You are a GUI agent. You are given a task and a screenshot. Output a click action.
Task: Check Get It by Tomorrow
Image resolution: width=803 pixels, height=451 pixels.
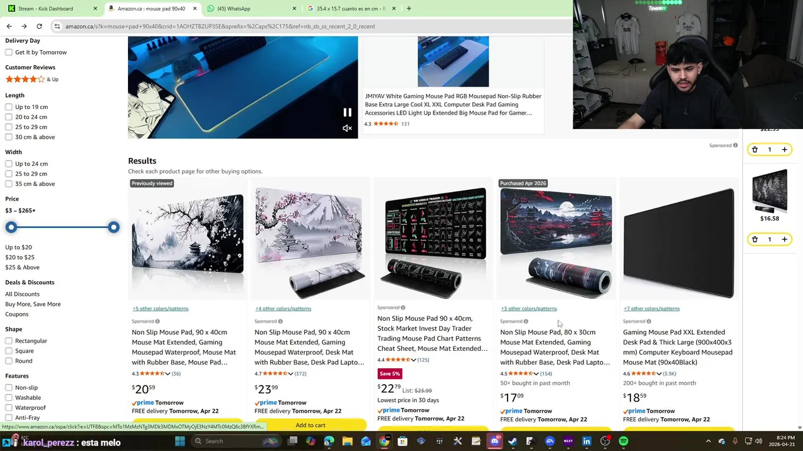[x=9, y=52]
